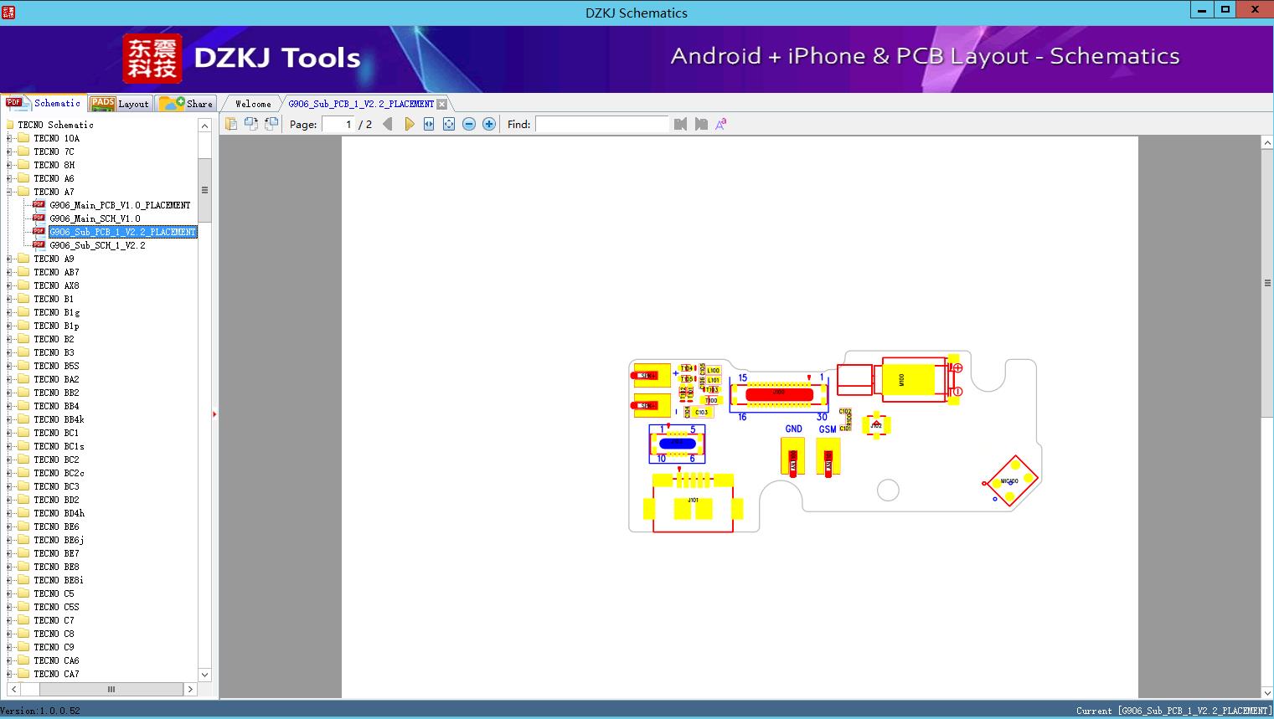Viewport: 1274px width, 719px height.
Task: Go to previous page arrow
Action: (388, 124)
